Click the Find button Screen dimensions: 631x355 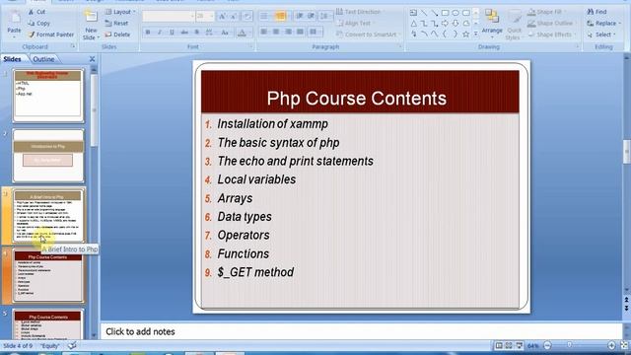596,12
